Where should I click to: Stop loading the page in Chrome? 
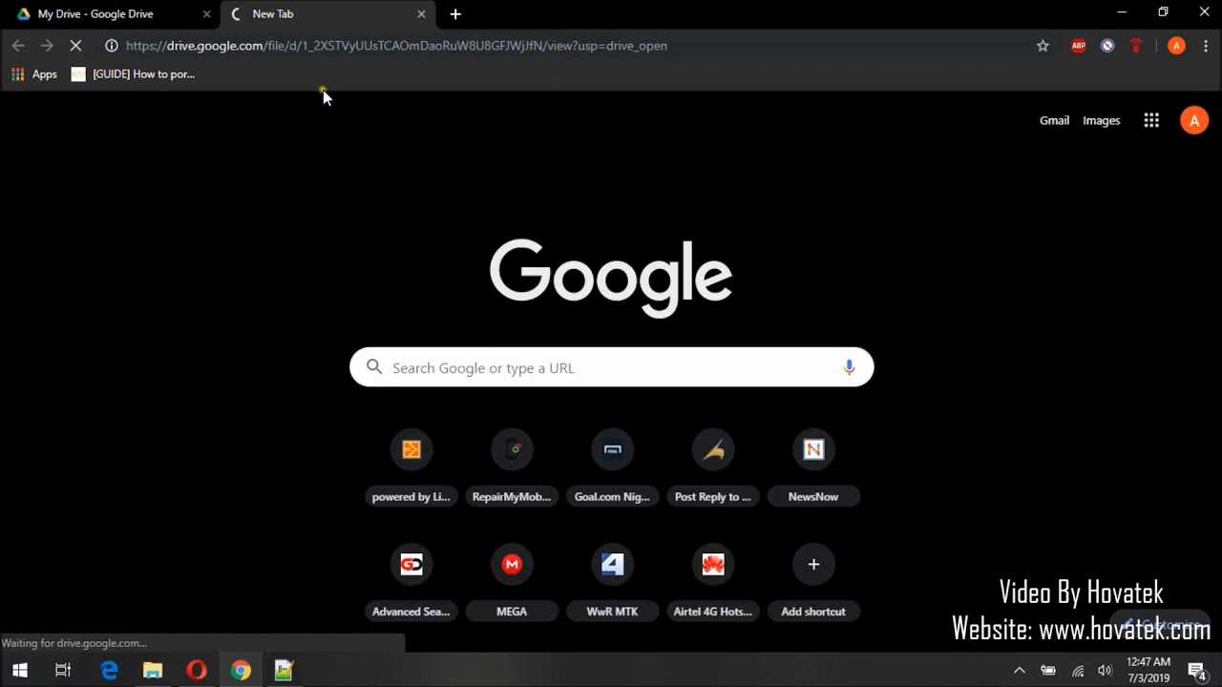click(x=76, y=46)
